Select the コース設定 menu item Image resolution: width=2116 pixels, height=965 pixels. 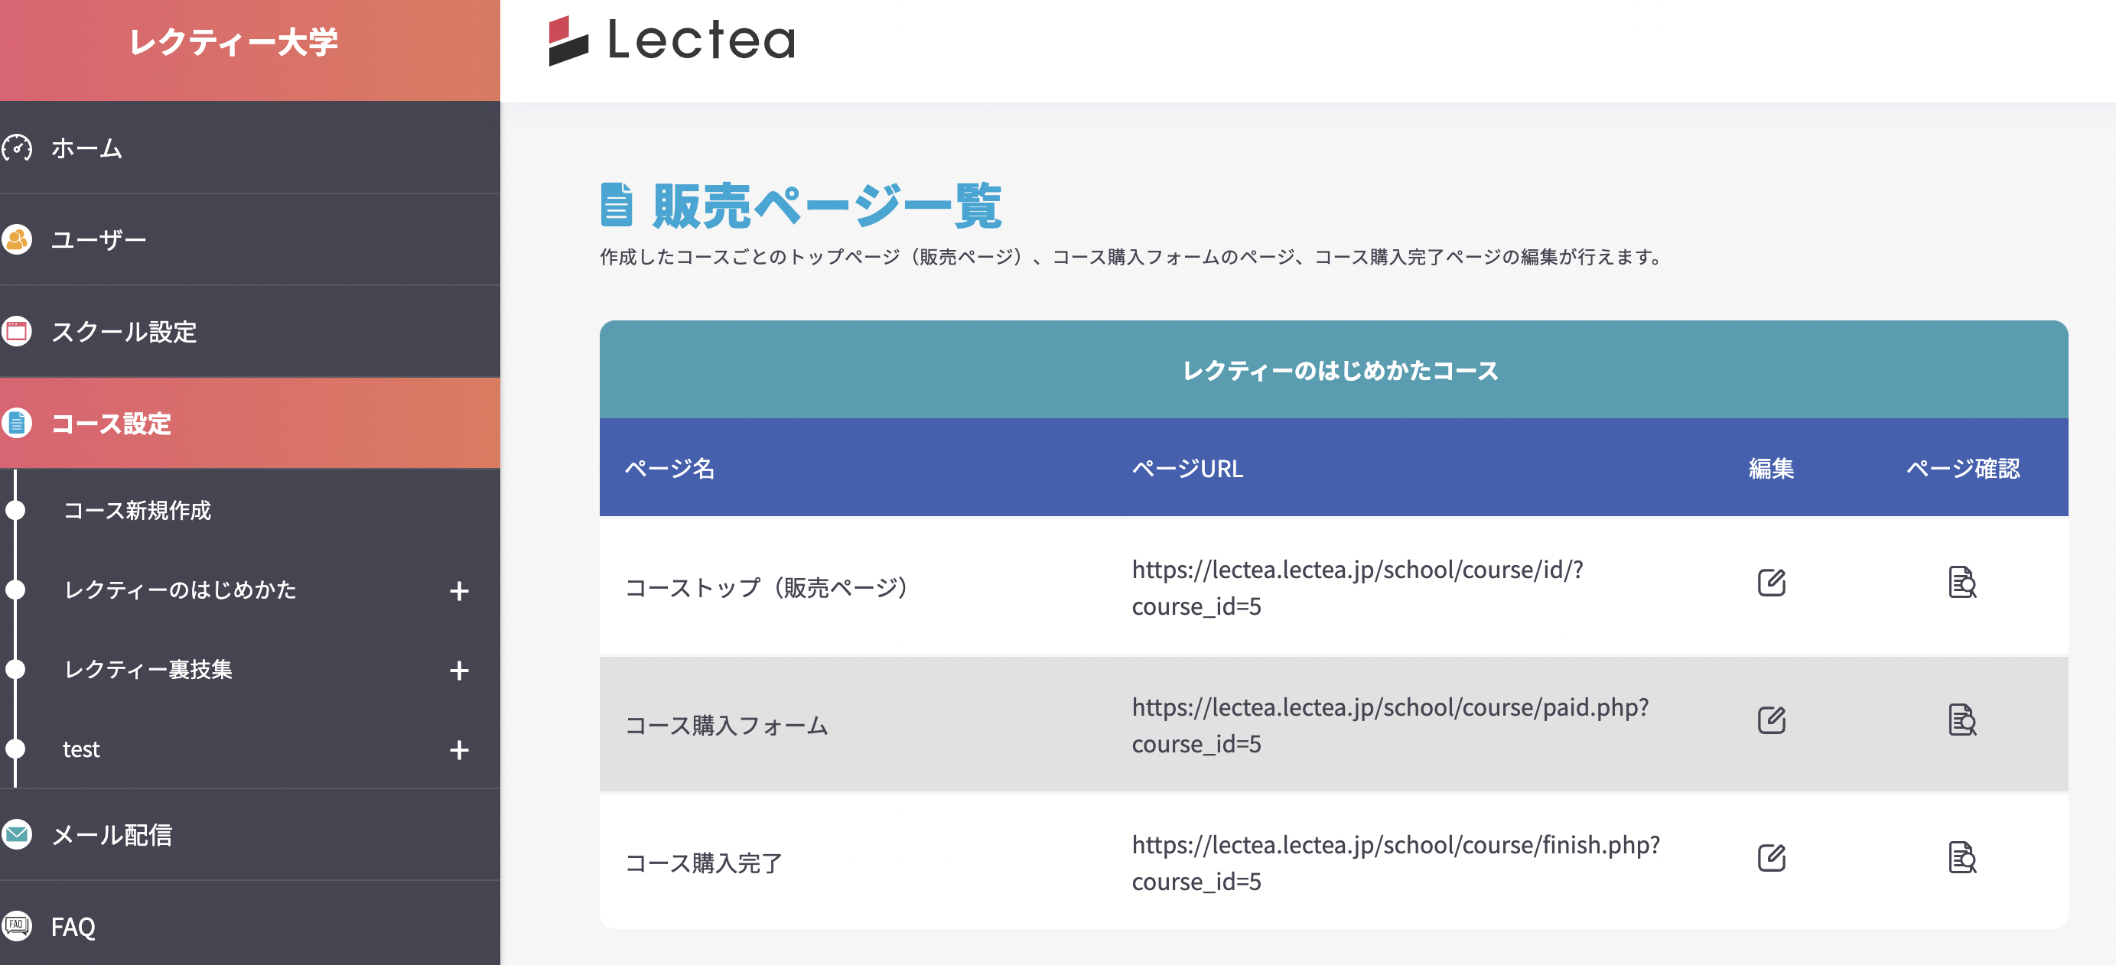(x=111, y=424)
